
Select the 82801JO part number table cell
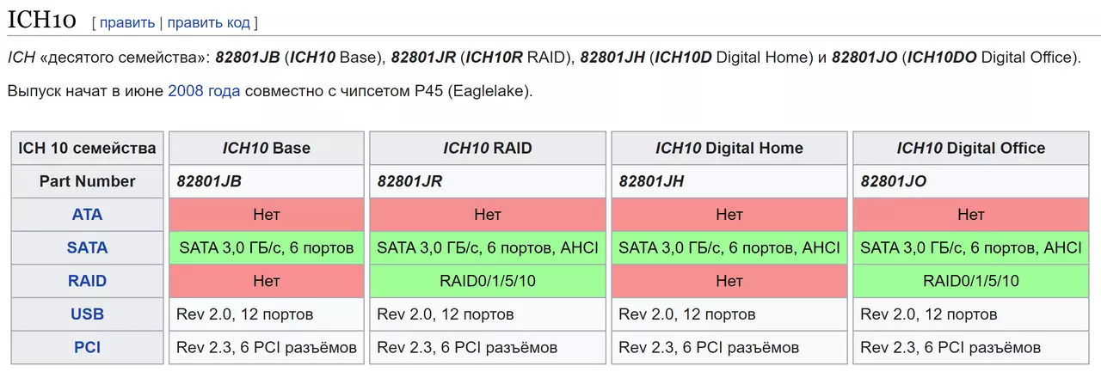click(971, 181)
